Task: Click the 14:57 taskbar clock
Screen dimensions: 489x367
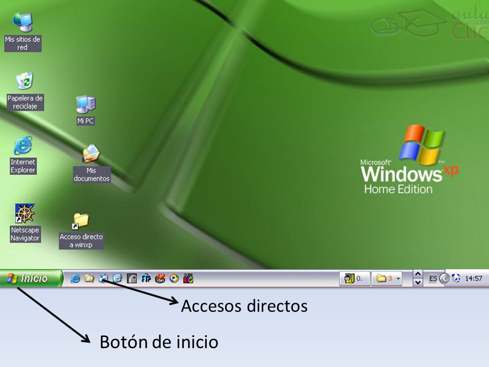Action: (473, 278)
